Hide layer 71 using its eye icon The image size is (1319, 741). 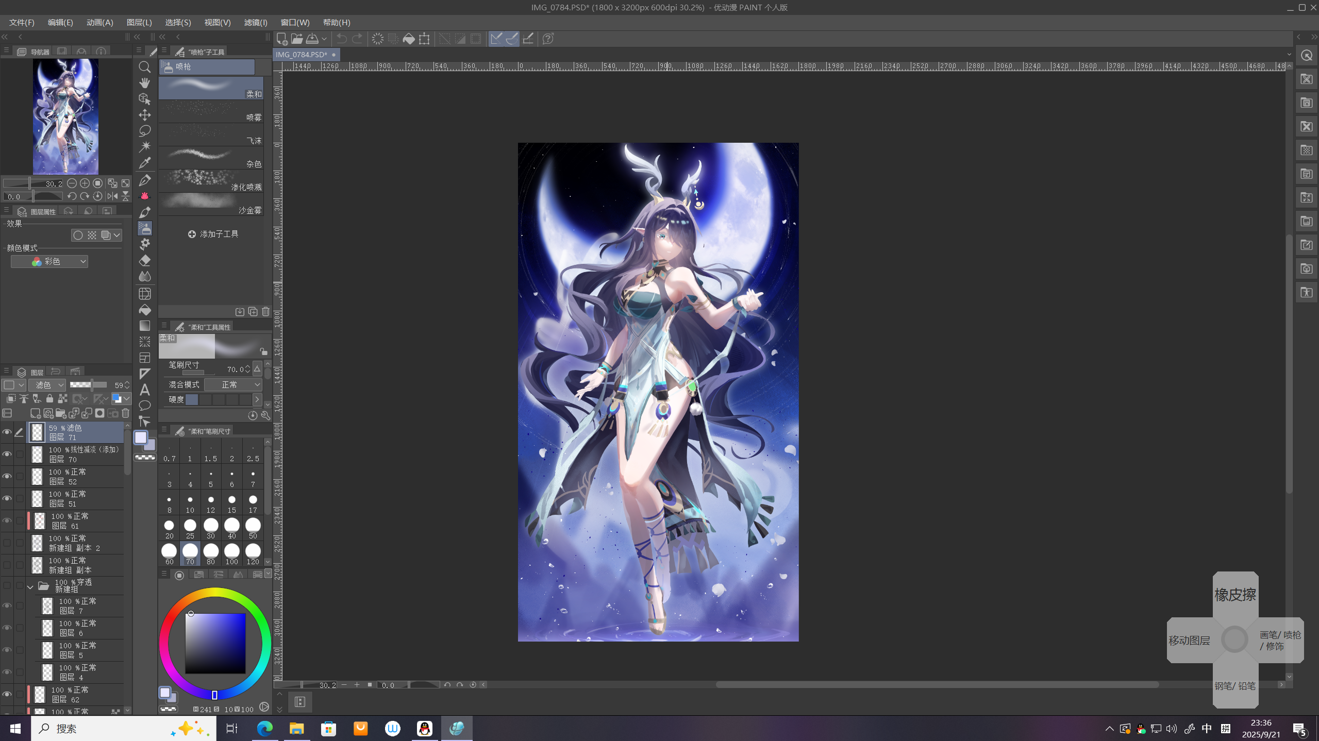7,432
